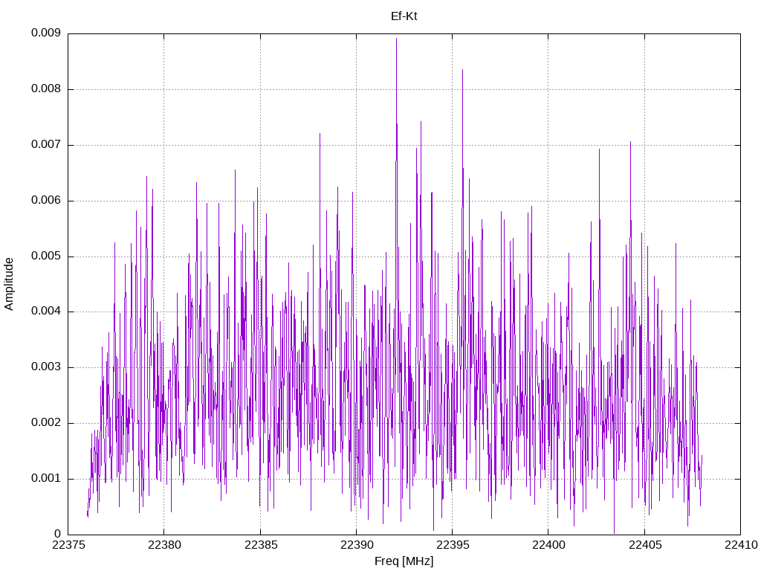
Task: Select the Amplitude y-axis label
Action: [x=9, y=284]
